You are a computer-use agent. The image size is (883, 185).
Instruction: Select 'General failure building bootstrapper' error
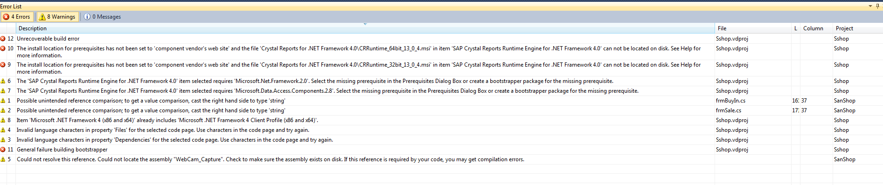(x=62, y=150)
